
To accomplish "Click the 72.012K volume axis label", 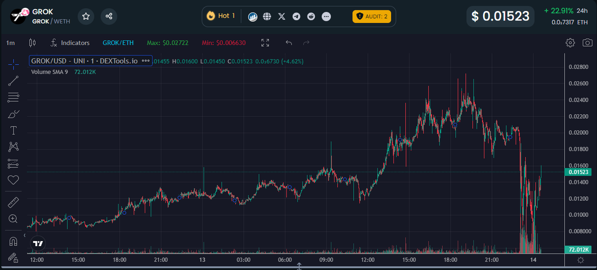I will tap(579, 249).
